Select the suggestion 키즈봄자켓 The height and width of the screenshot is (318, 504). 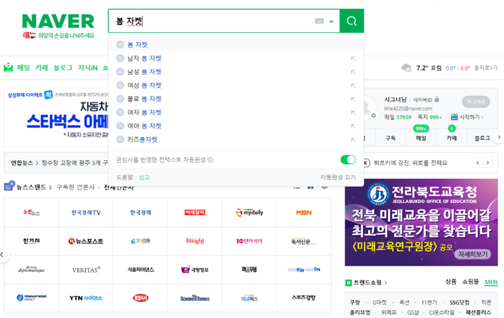[236, 140]
